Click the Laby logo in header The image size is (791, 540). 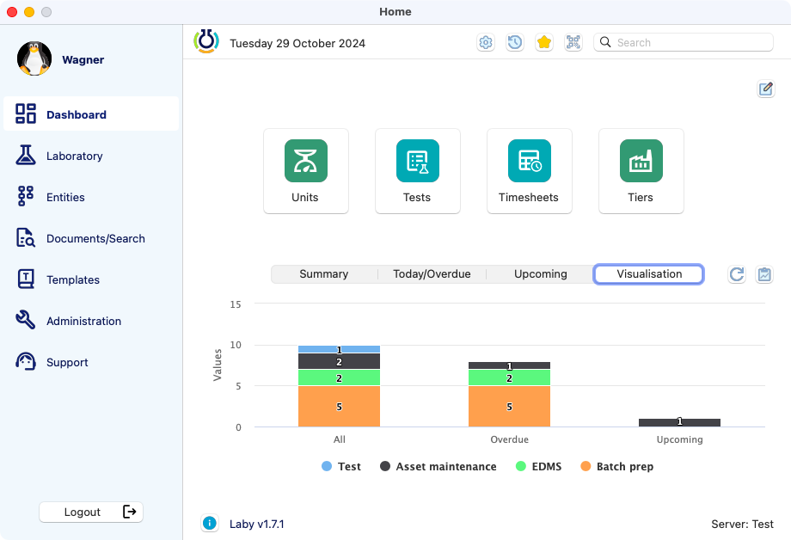pos(206,41)
